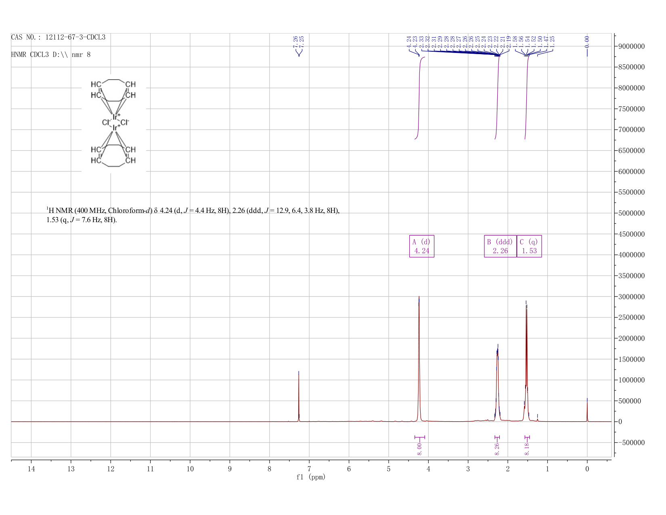666x515 pixels.
Task: Click the 9000000 intensity axis label
Action: (x=631, y=46)
